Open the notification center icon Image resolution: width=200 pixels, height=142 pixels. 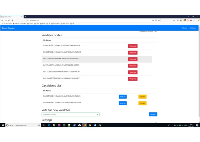pyautogui.click(x=197, y=125)
